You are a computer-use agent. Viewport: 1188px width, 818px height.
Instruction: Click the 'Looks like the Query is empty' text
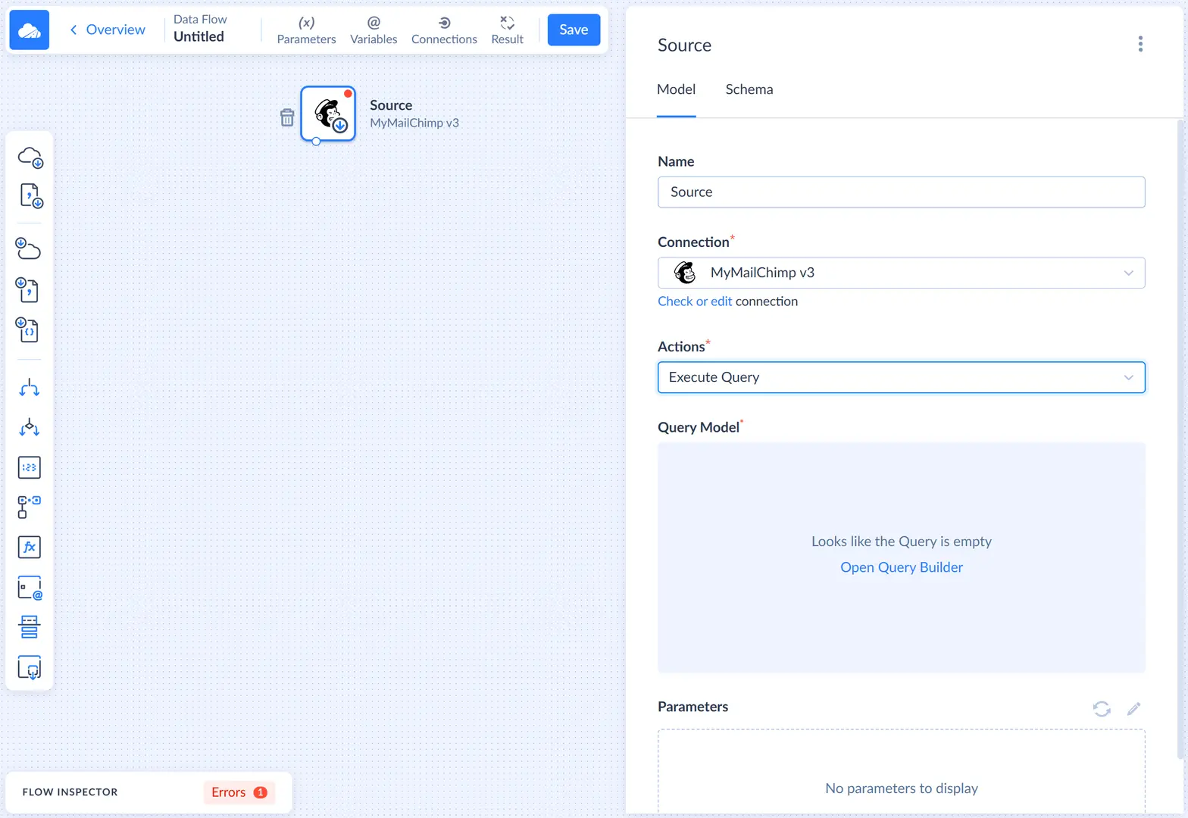[902, 542]
